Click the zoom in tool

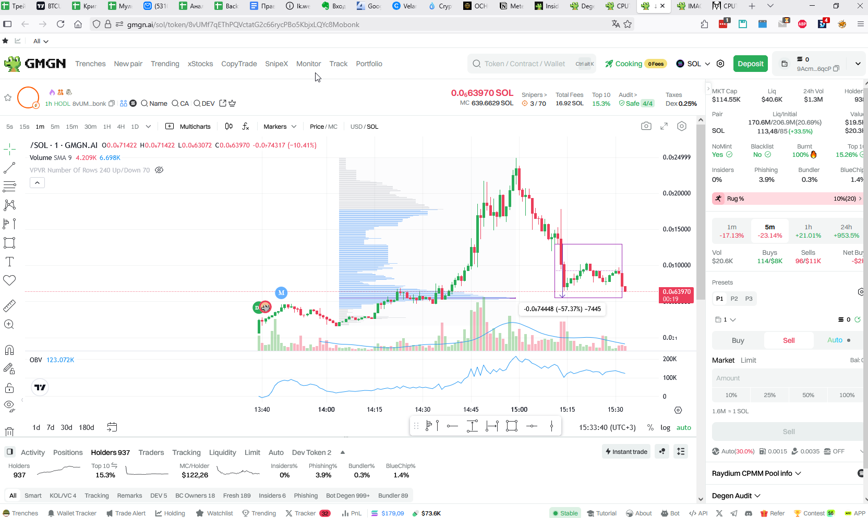[x=9, y=324]
